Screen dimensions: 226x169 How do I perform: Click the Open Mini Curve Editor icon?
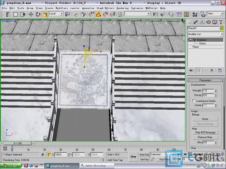pos(5,148)
